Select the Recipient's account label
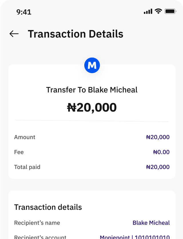The width and height of the screenshot is (183, 239). (x=40, y=237)
